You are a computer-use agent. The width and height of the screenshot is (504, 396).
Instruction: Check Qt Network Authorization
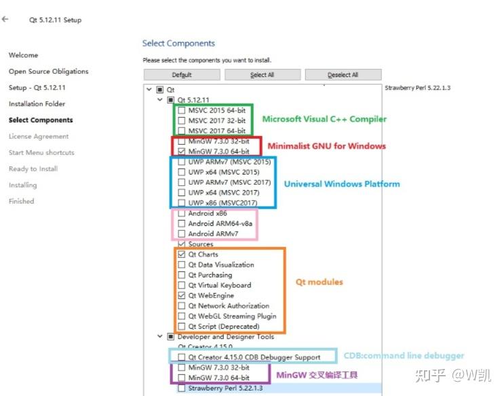[182, 305]
